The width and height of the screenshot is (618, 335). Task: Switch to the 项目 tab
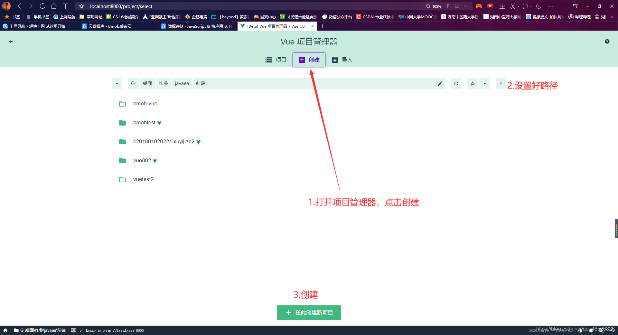tap(276, 60)
